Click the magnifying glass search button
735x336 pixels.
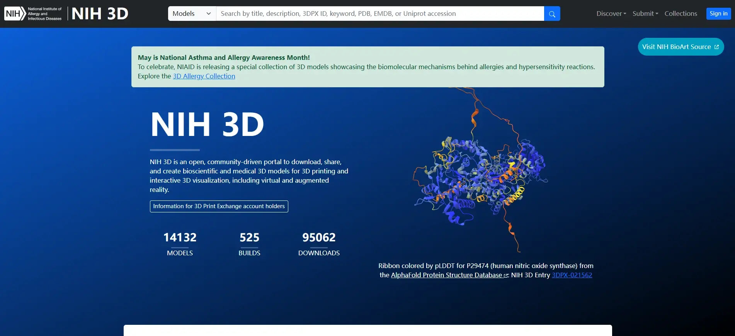point(552,14)
